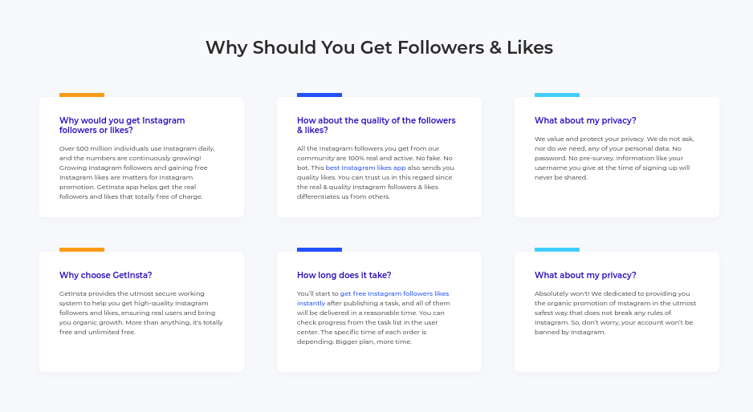The image size is (753, 412).
Task: Click orange accent bar above 'Why would you get' card
Action: (x=82, y=95)
